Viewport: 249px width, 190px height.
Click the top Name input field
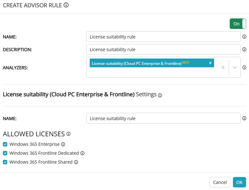point(163,37)
